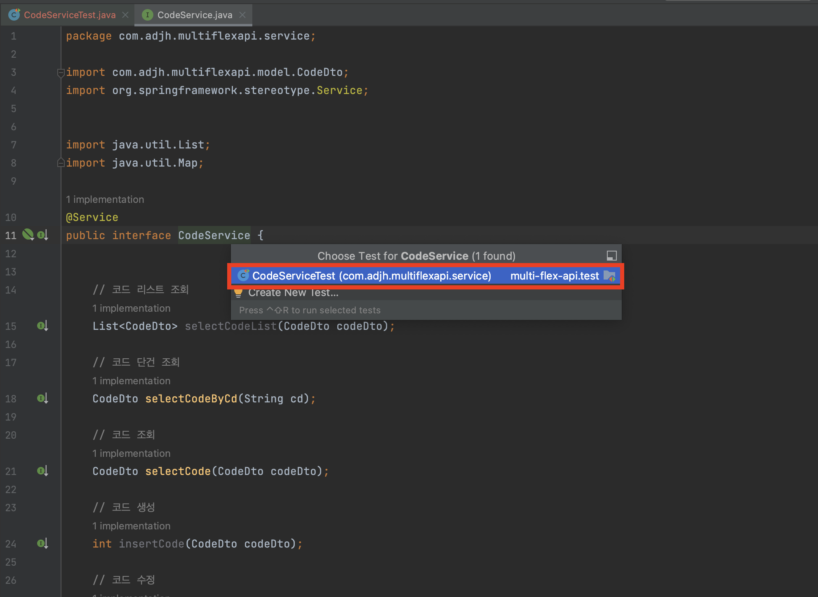Viewport: 818px width, 597px height.
Task: Close the CodeServiceTest.java tab
Action: 125,15
